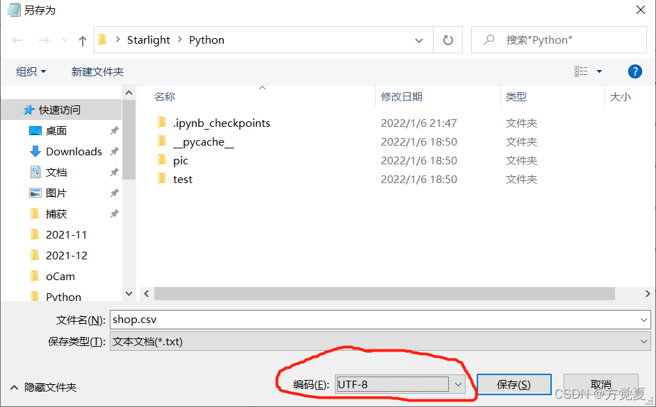Open the 编码 UTF-8 dropdown

click(x=400, y=384)
